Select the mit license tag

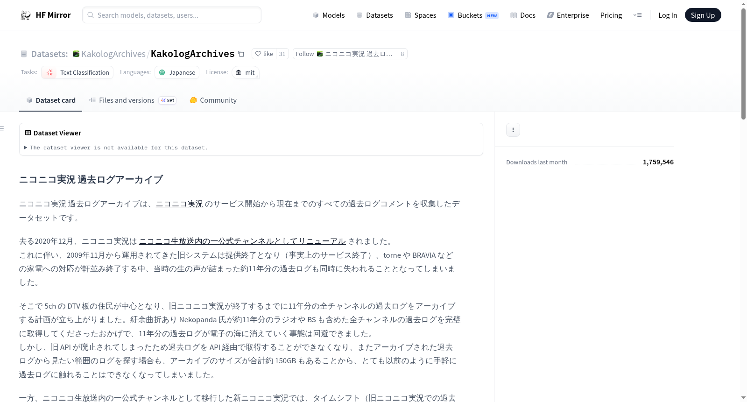tap(246, 72)
